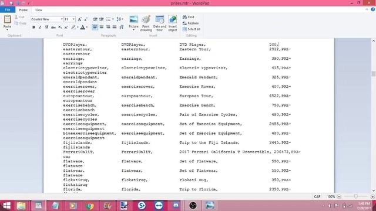Select Align text right
The image size is (376, 211).
(108, 28)
